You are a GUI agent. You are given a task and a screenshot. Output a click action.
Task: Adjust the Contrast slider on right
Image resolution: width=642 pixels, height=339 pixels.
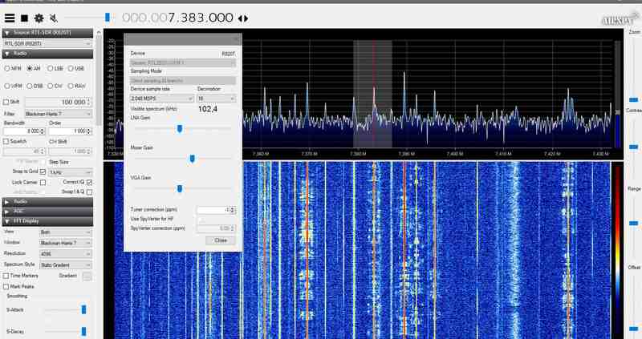point(634,147)
